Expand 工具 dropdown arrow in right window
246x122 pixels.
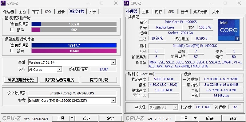pyautogui.click(x=195, y=118)
